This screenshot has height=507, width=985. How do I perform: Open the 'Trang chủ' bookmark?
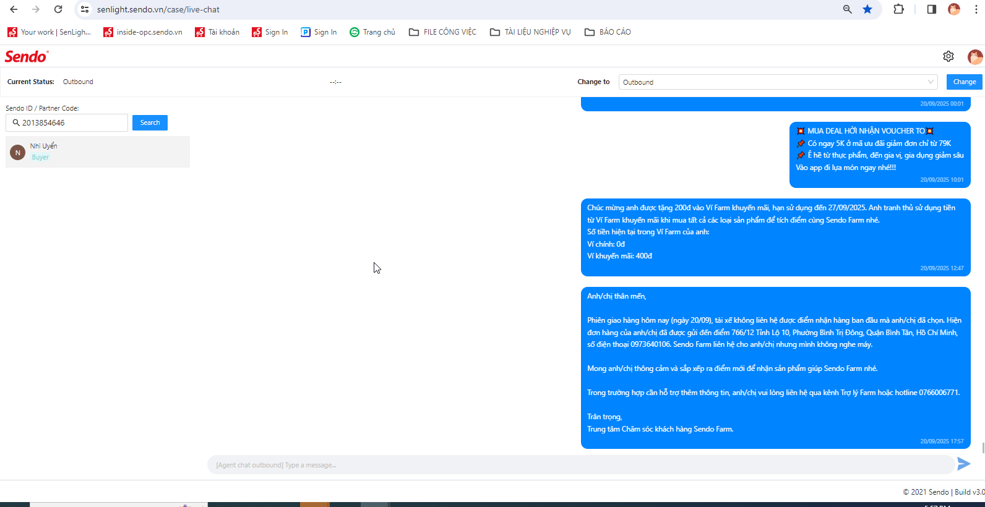coord(372,32)
